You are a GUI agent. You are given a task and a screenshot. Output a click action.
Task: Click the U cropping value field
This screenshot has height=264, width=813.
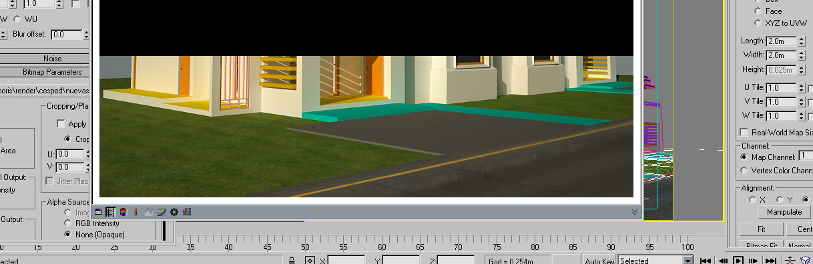tap(70, 155)
